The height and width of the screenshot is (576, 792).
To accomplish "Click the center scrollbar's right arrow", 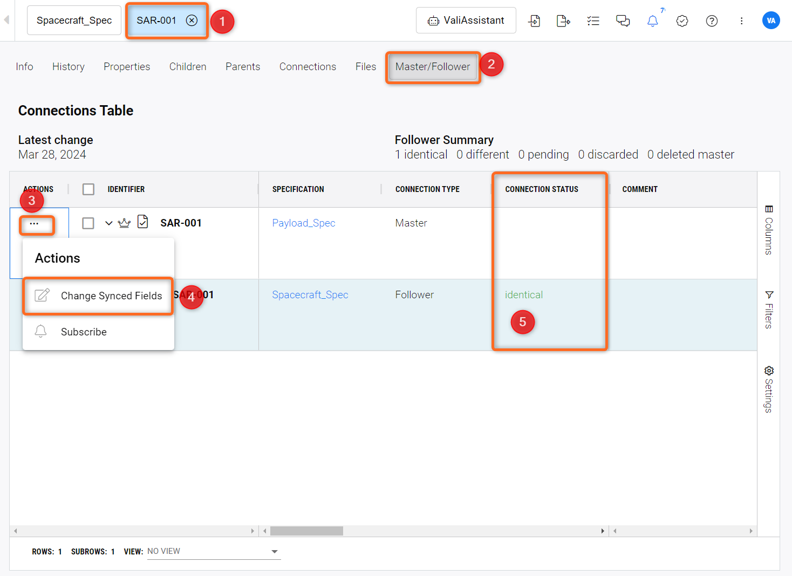I will pyautogui.click(x=603, y=531).
